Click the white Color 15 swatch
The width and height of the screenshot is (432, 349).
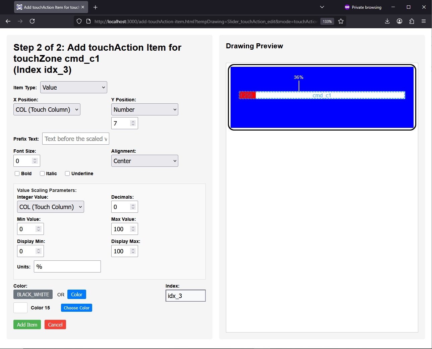[x=20, y=308]
